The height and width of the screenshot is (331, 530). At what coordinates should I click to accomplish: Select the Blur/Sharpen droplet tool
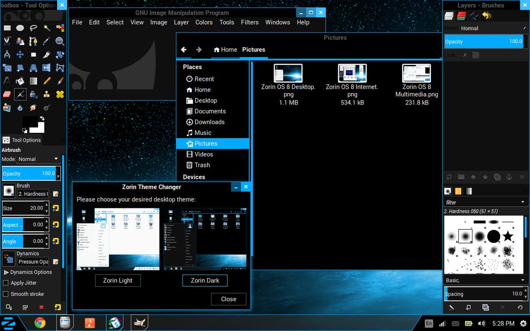coord(20,107)
